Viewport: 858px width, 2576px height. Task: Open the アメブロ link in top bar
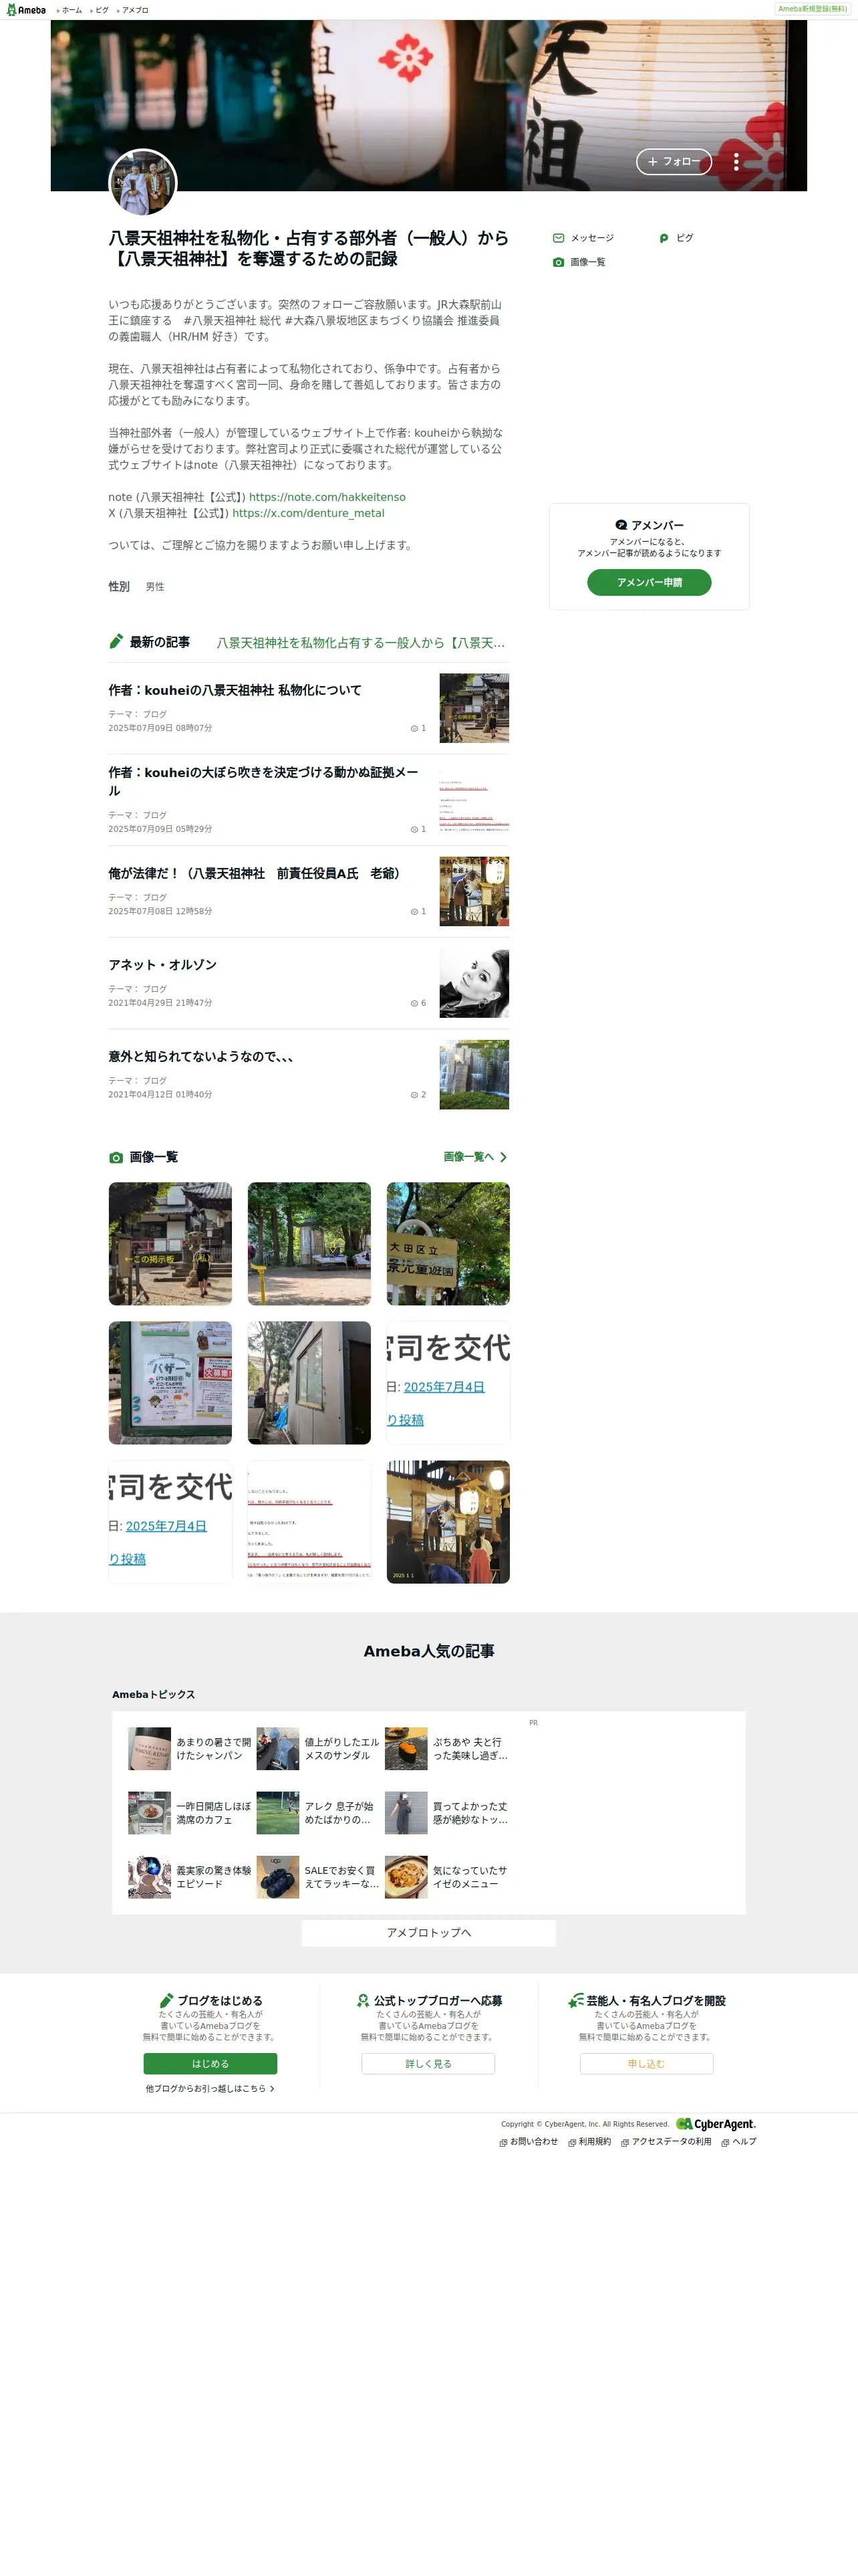click(x=135, y=10)
